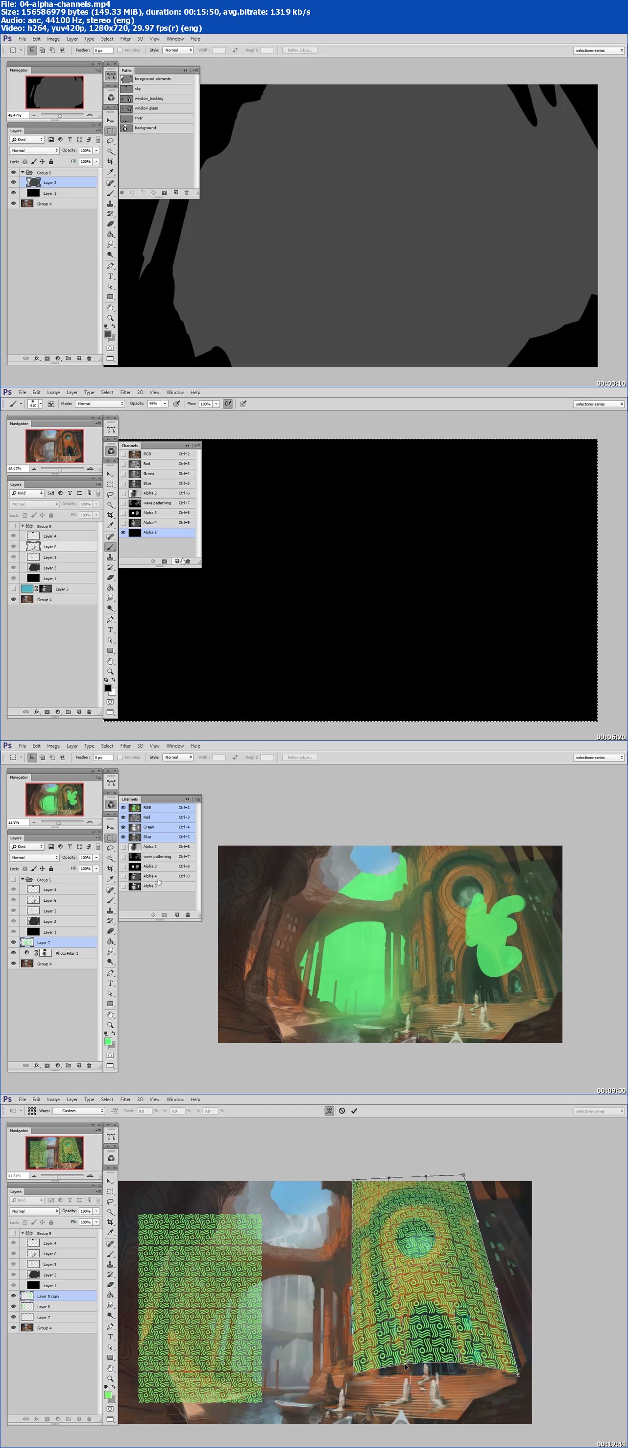
Task: Delete channel trash icon in 00:06:20 Channels panel
Action: pos(188,561)
